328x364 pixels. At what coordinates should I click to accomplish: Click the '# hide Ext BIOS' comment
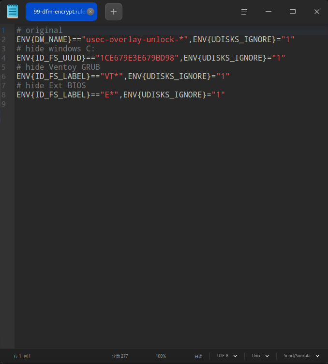[x=51, y=85]
